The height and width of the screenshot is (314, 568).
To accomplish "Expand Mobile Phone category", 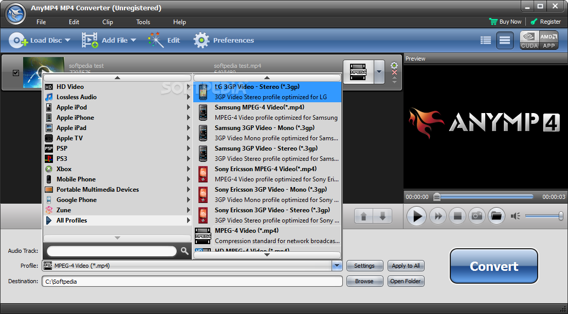I will pos(117,179).
